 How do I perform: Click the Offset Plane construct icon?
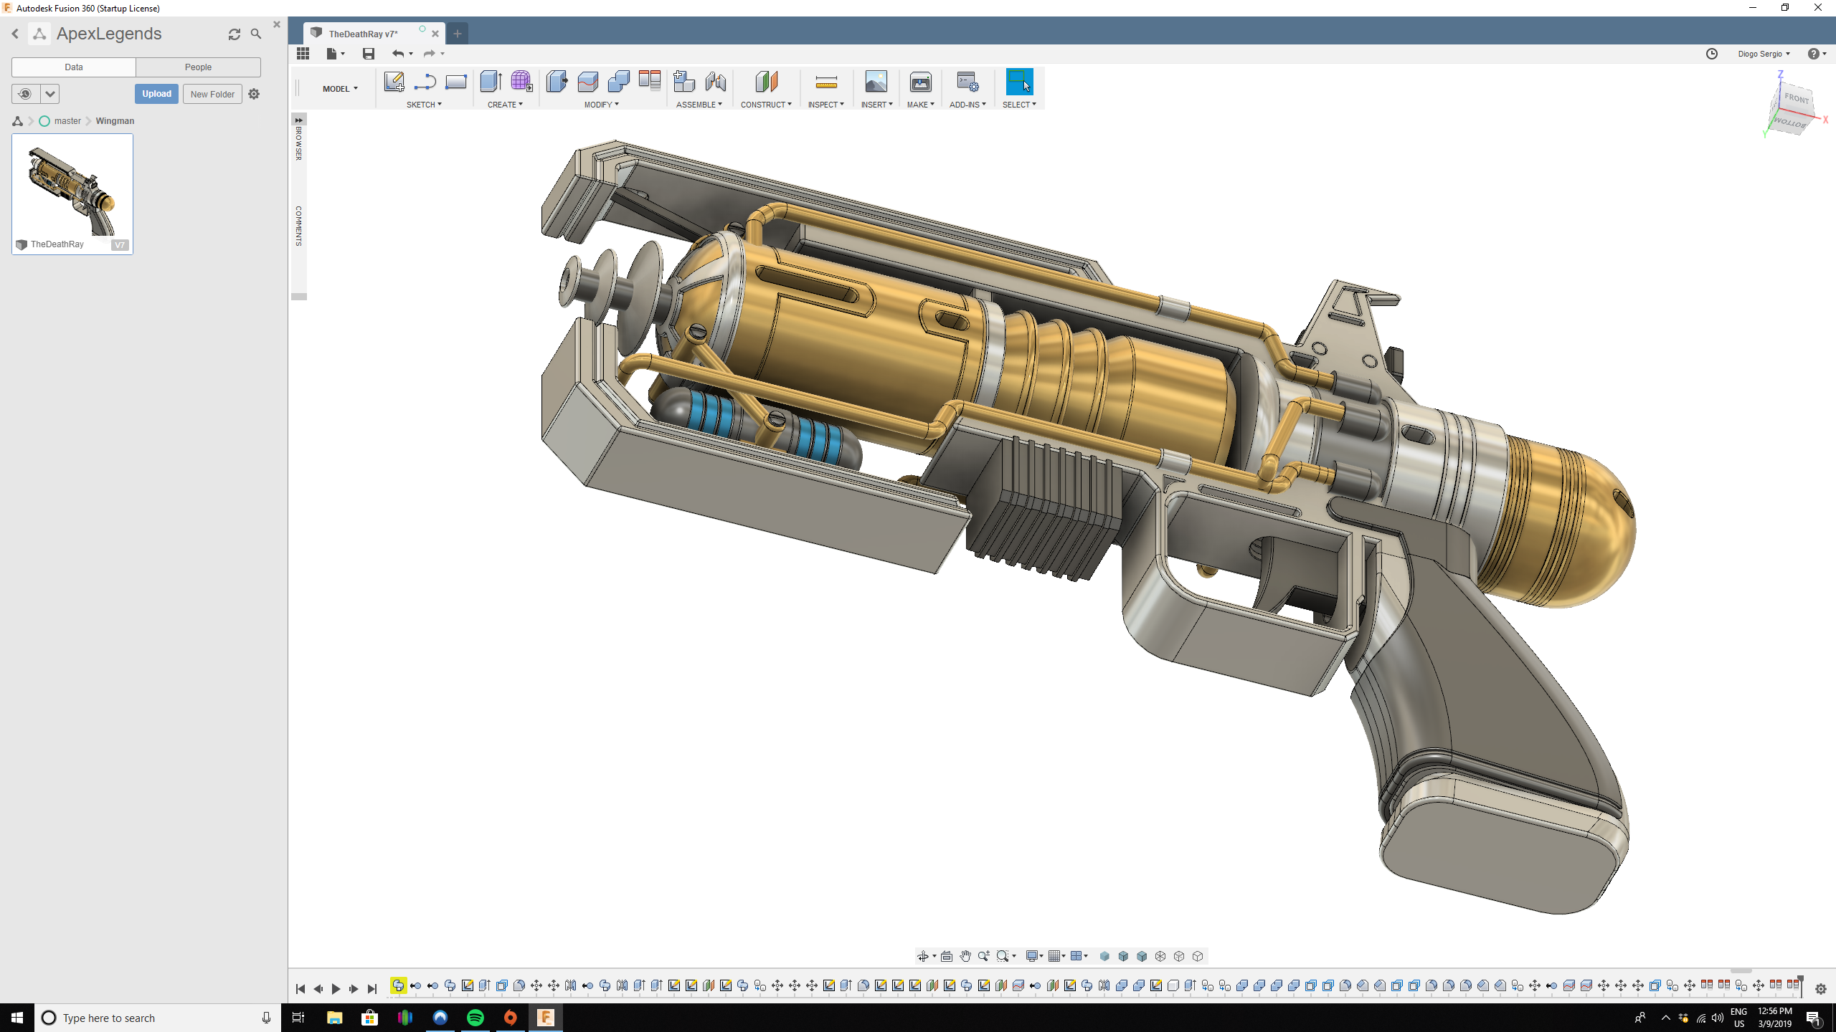(x=766, y=82)
